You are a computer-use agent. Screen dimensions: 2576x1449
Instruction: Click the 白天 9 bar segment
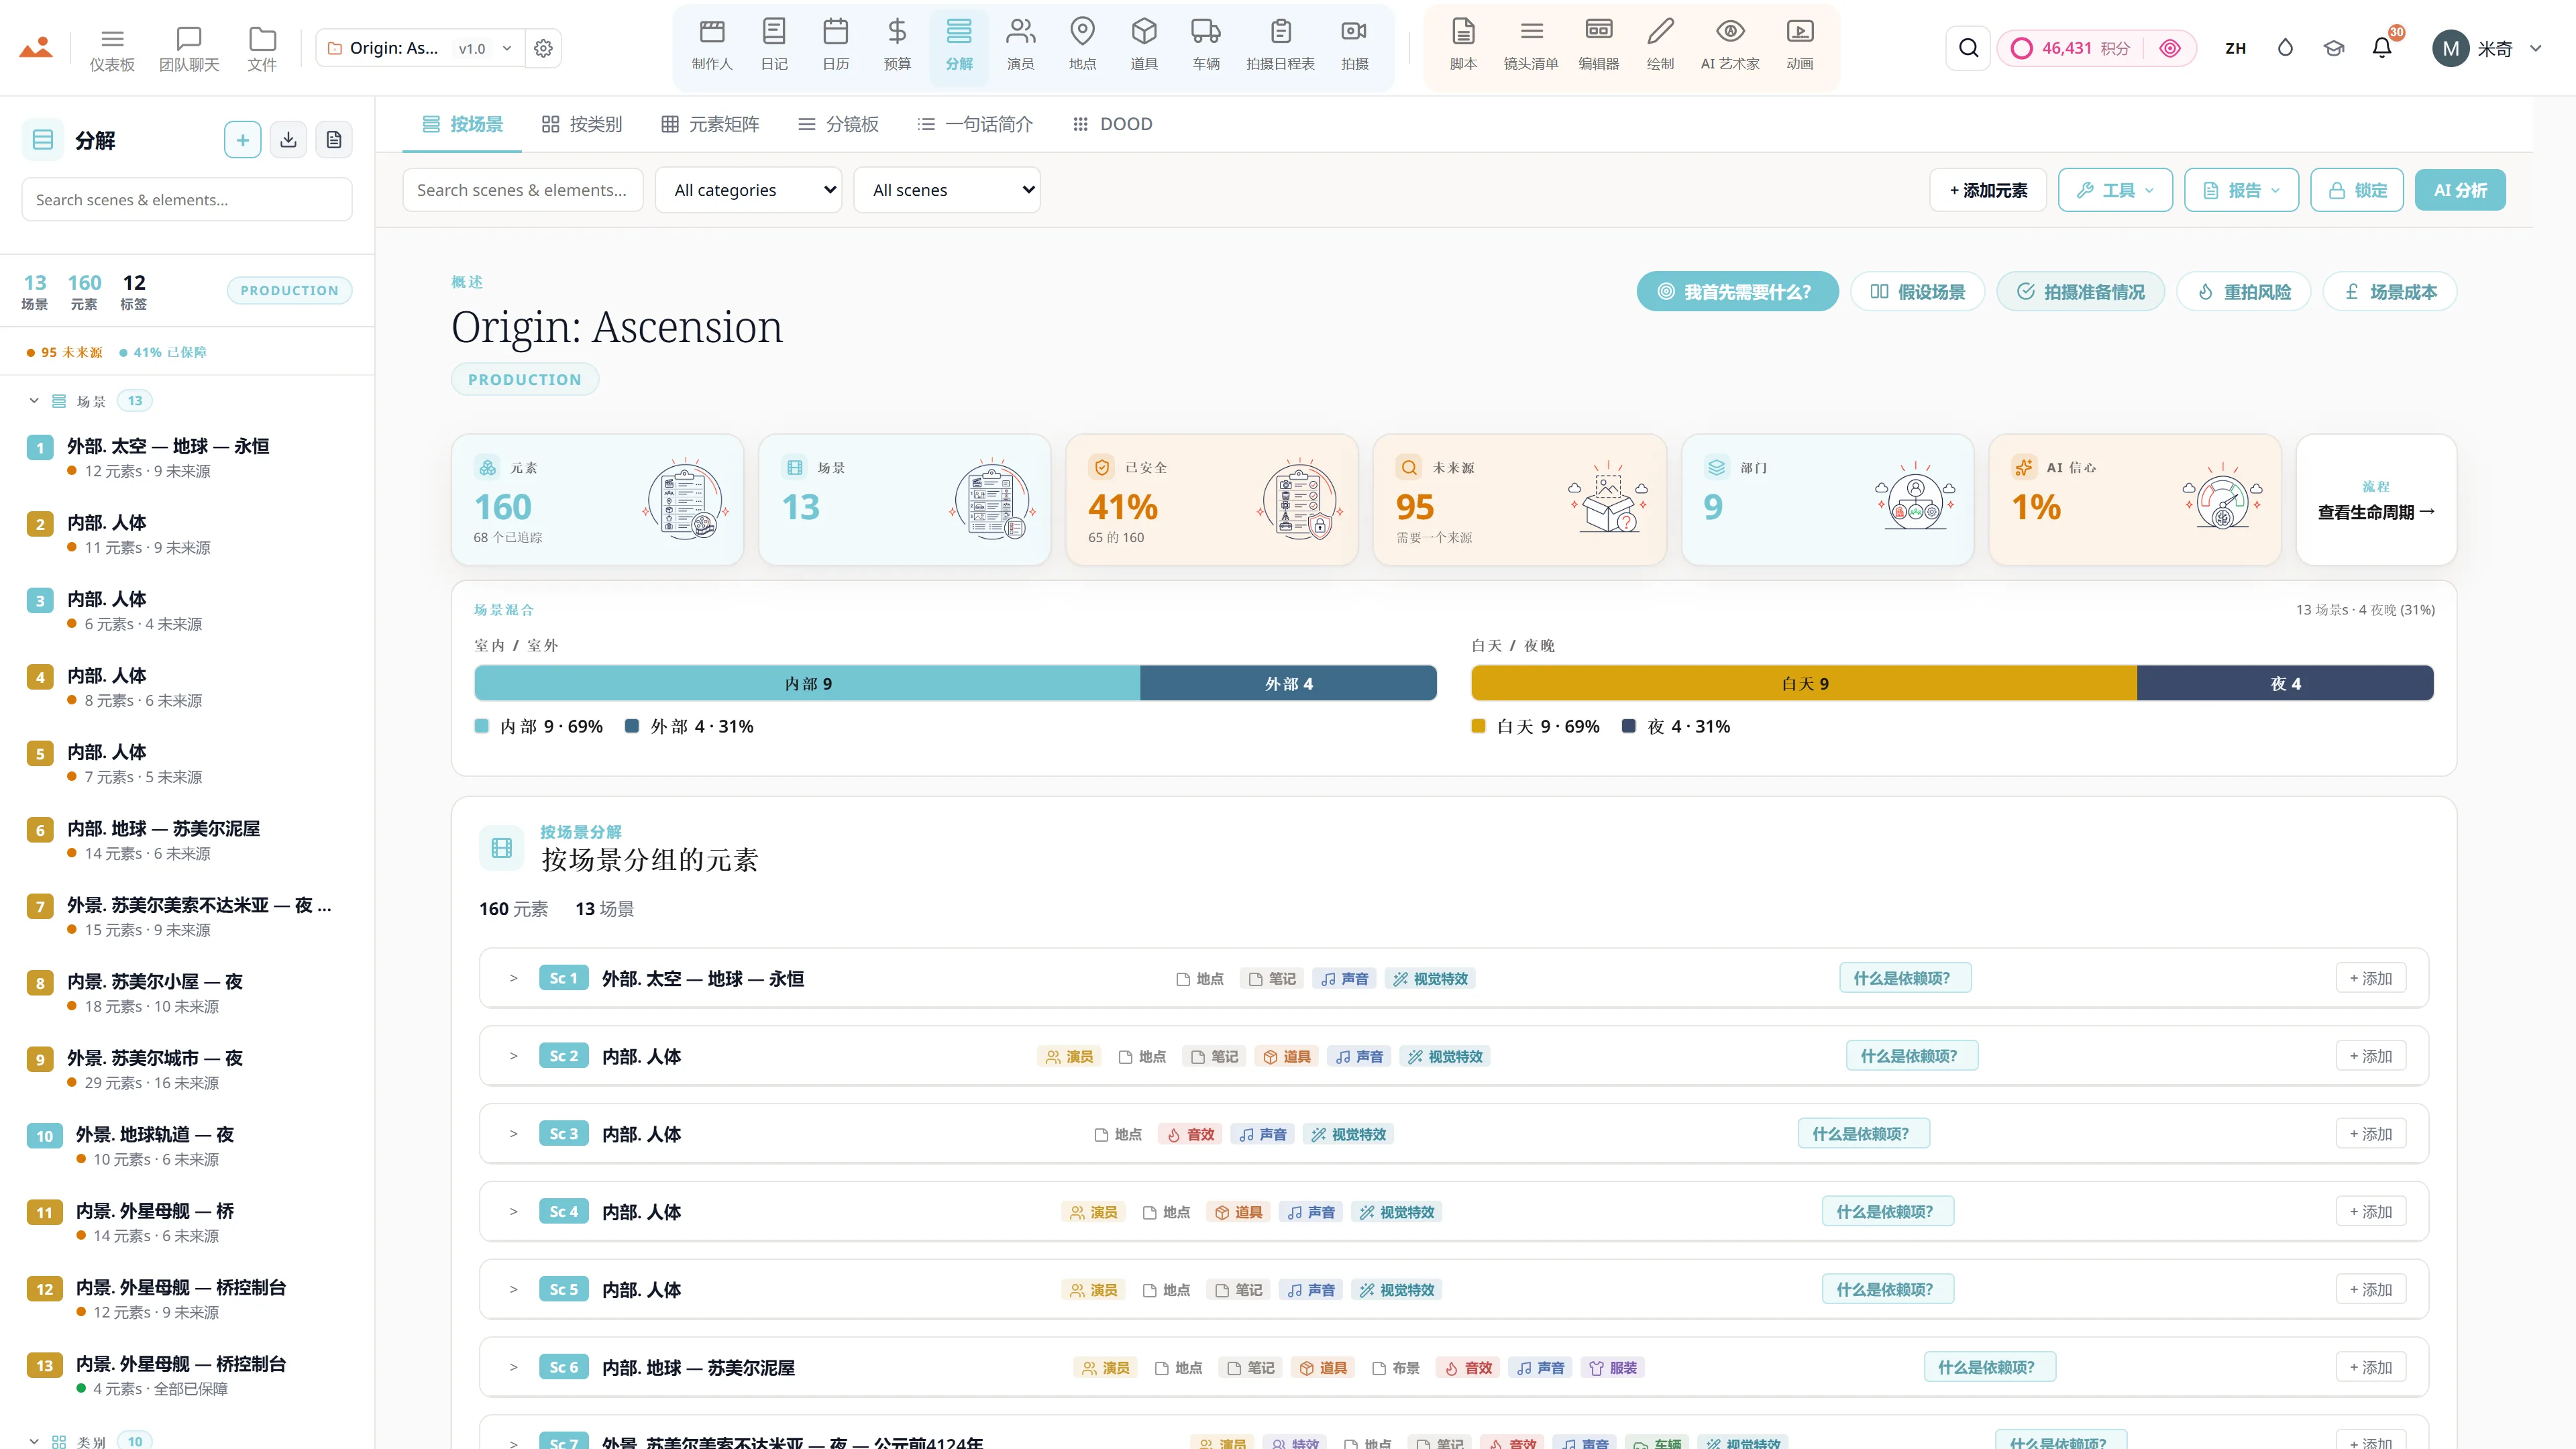1803,684
